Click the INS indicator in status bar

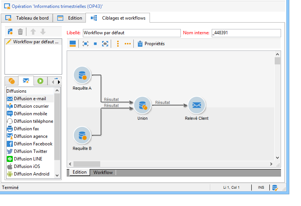pyautogui.click(x=261, y=188)
